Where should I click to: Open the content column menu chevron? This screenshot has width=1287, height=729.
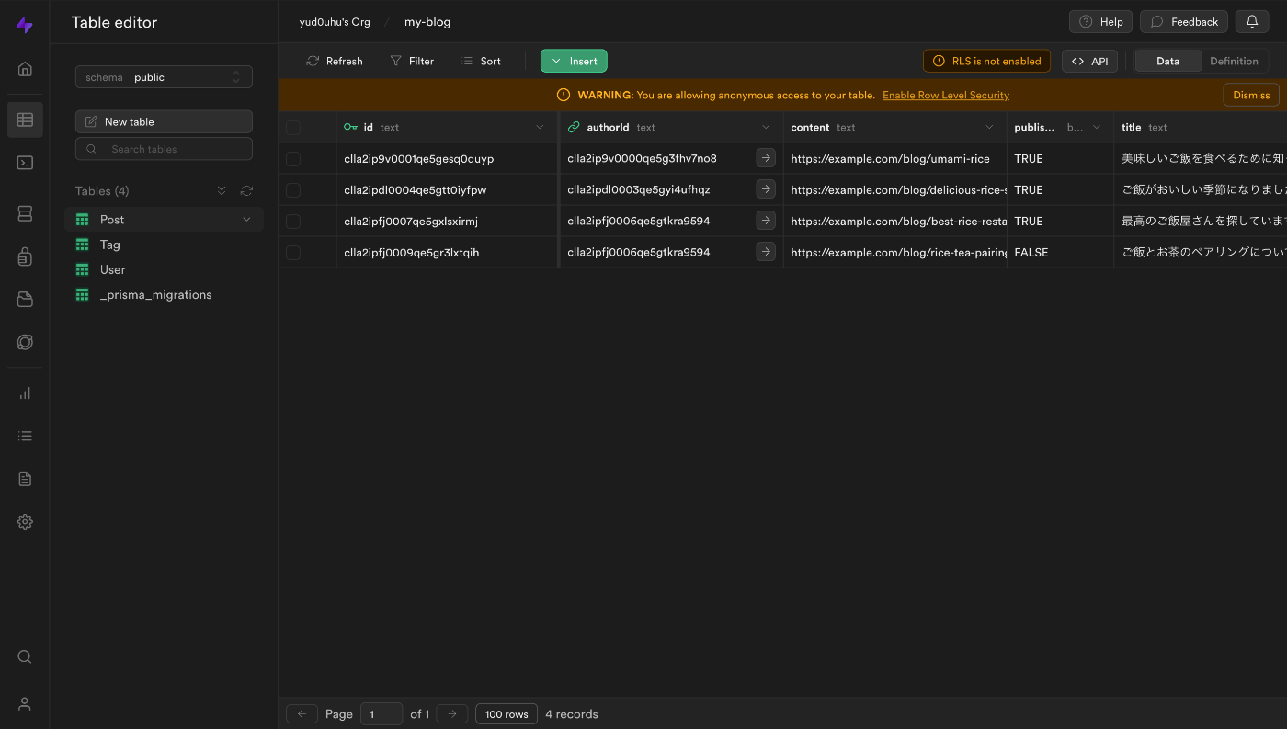click(989, 128)
